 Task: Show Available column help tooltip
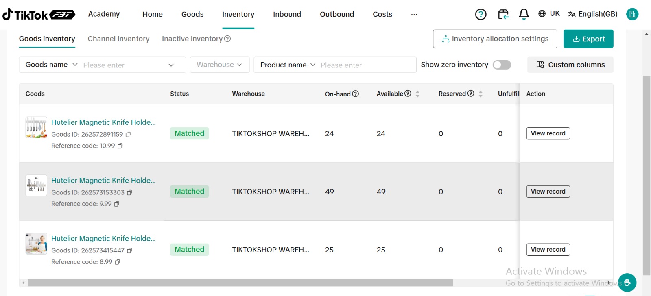pyautogui.click(x=408, y=93)
